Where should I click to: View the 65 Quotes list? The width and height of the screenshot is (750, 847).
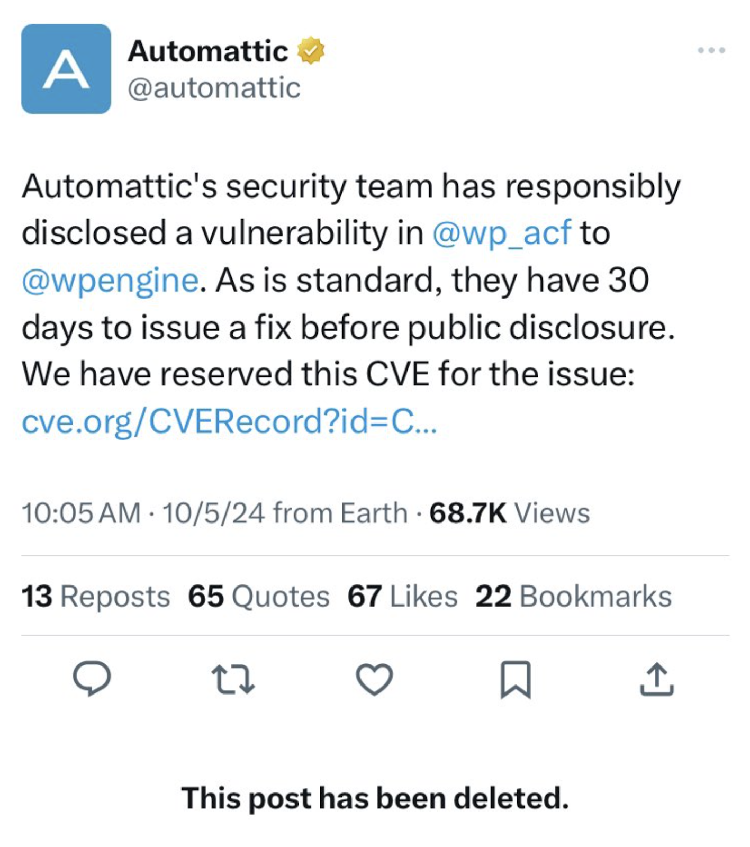click(259, 597)
